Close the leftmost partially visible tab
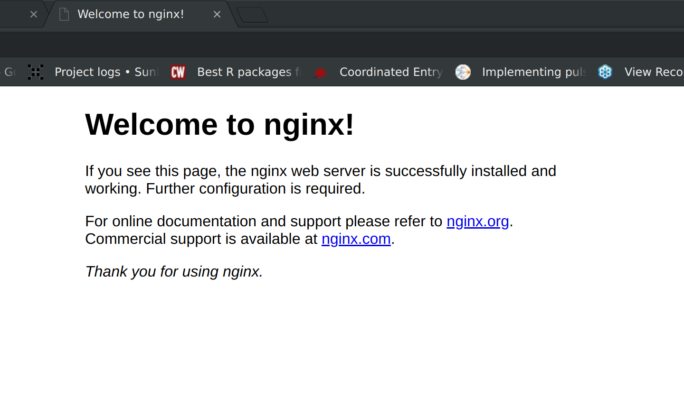 click(34, 15)
